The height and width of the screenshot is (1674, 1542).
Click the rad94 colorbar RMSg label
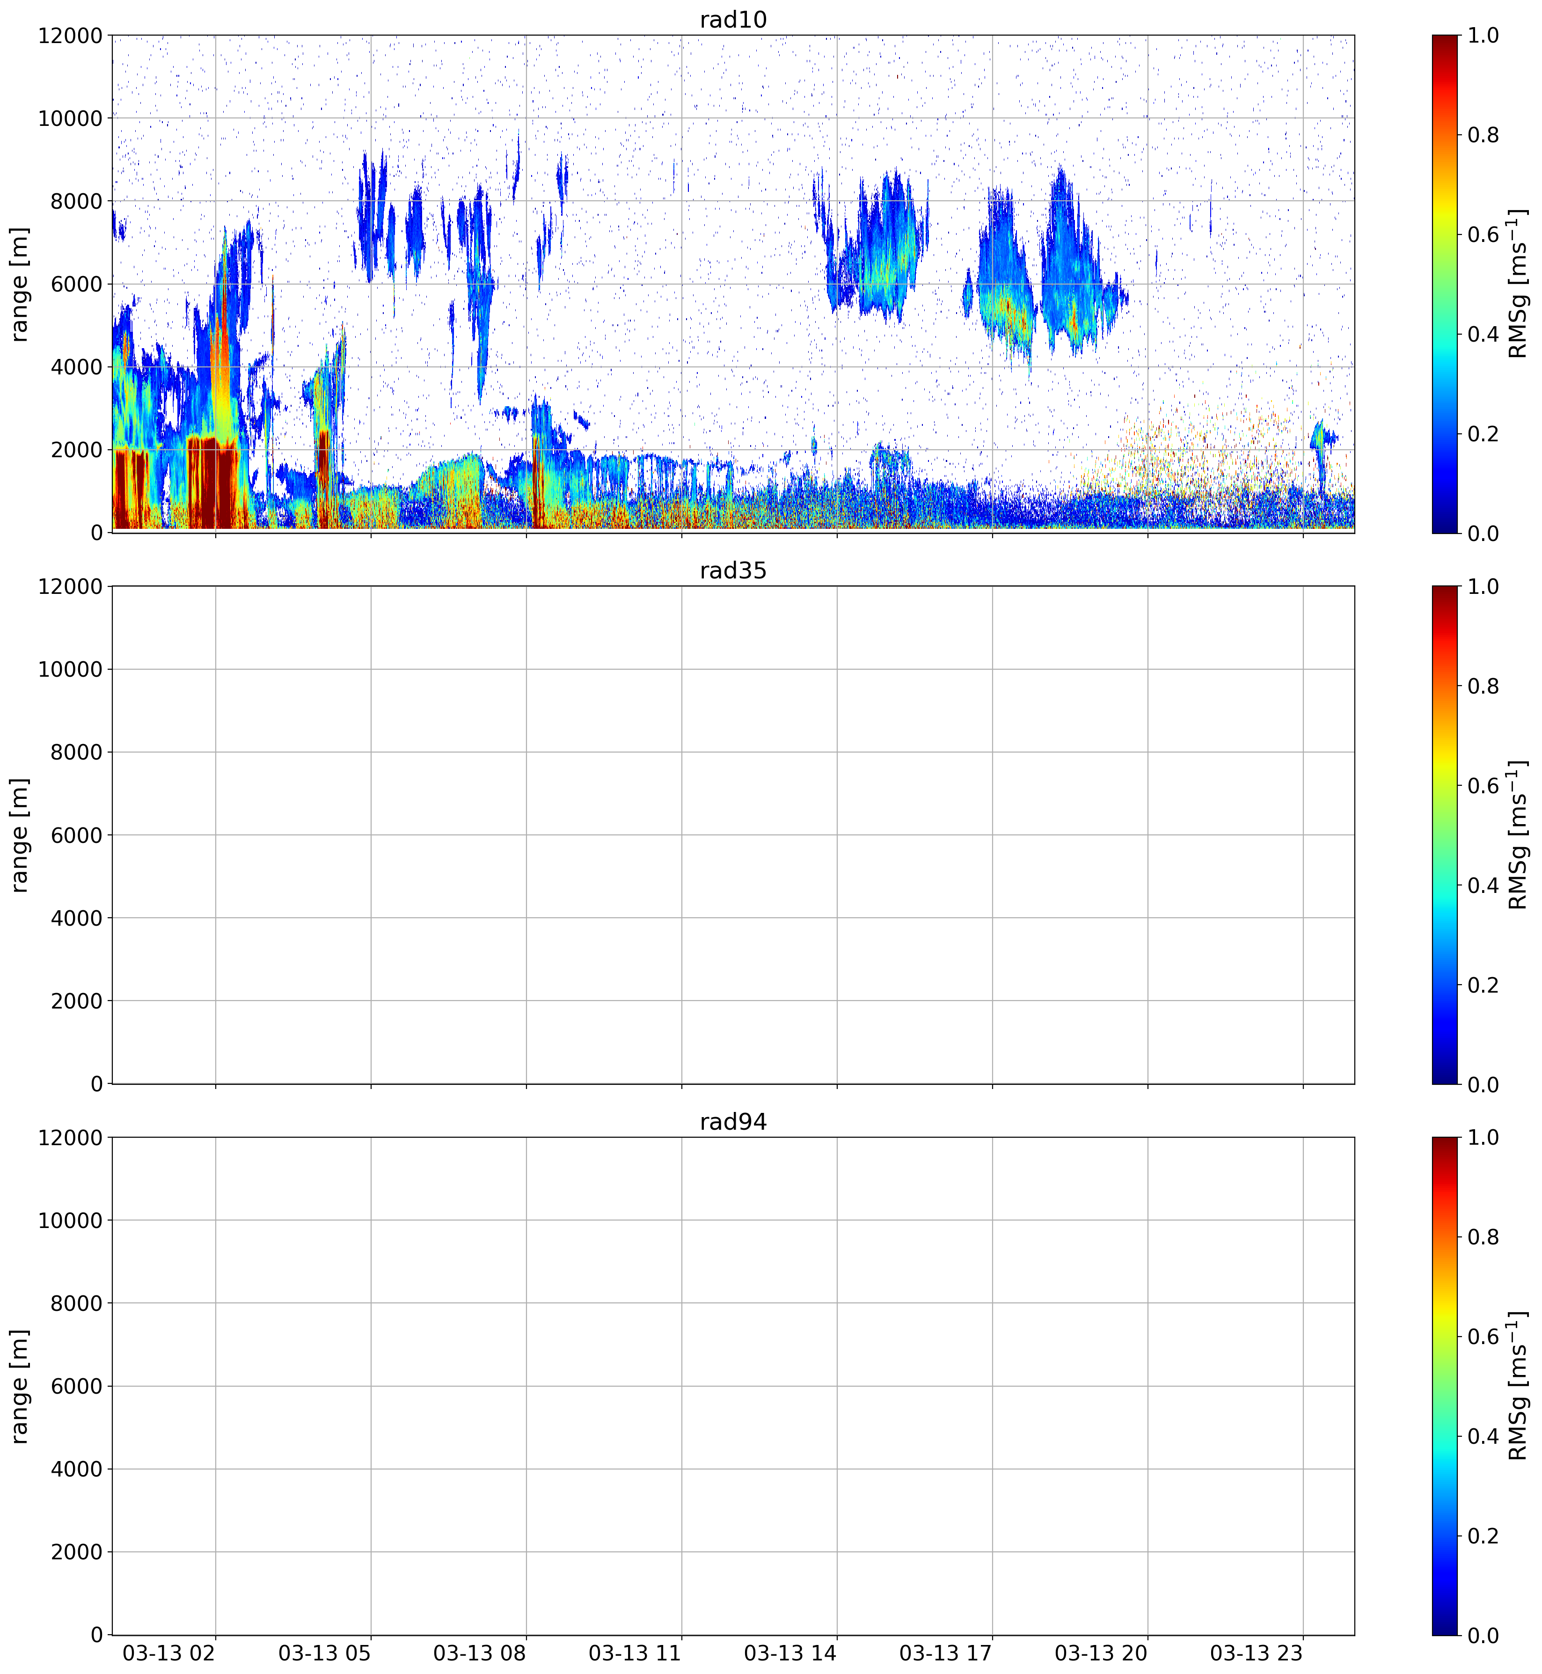(x=1518, y=1385)
